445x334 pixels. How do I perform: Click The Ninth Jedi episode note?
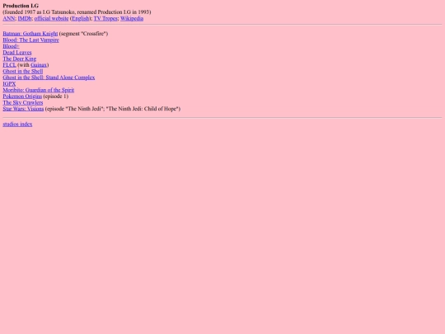(113, 109)
